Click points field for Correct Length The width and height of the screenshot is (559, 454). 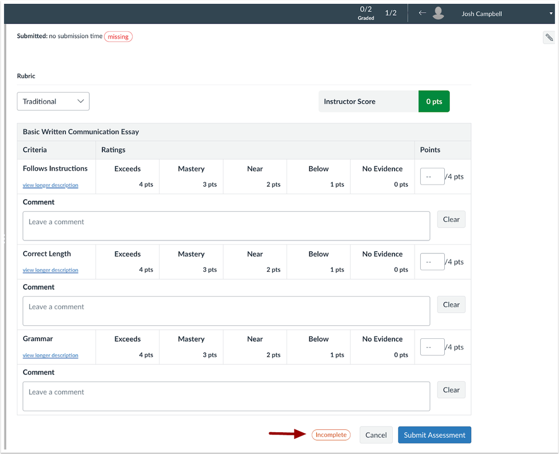(432, 262)
